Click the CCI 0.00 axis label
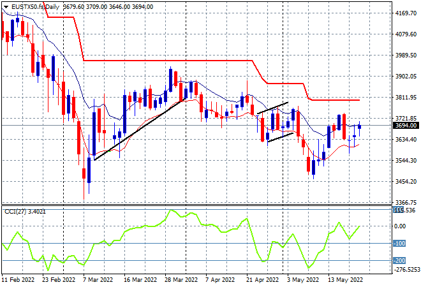 401,226
